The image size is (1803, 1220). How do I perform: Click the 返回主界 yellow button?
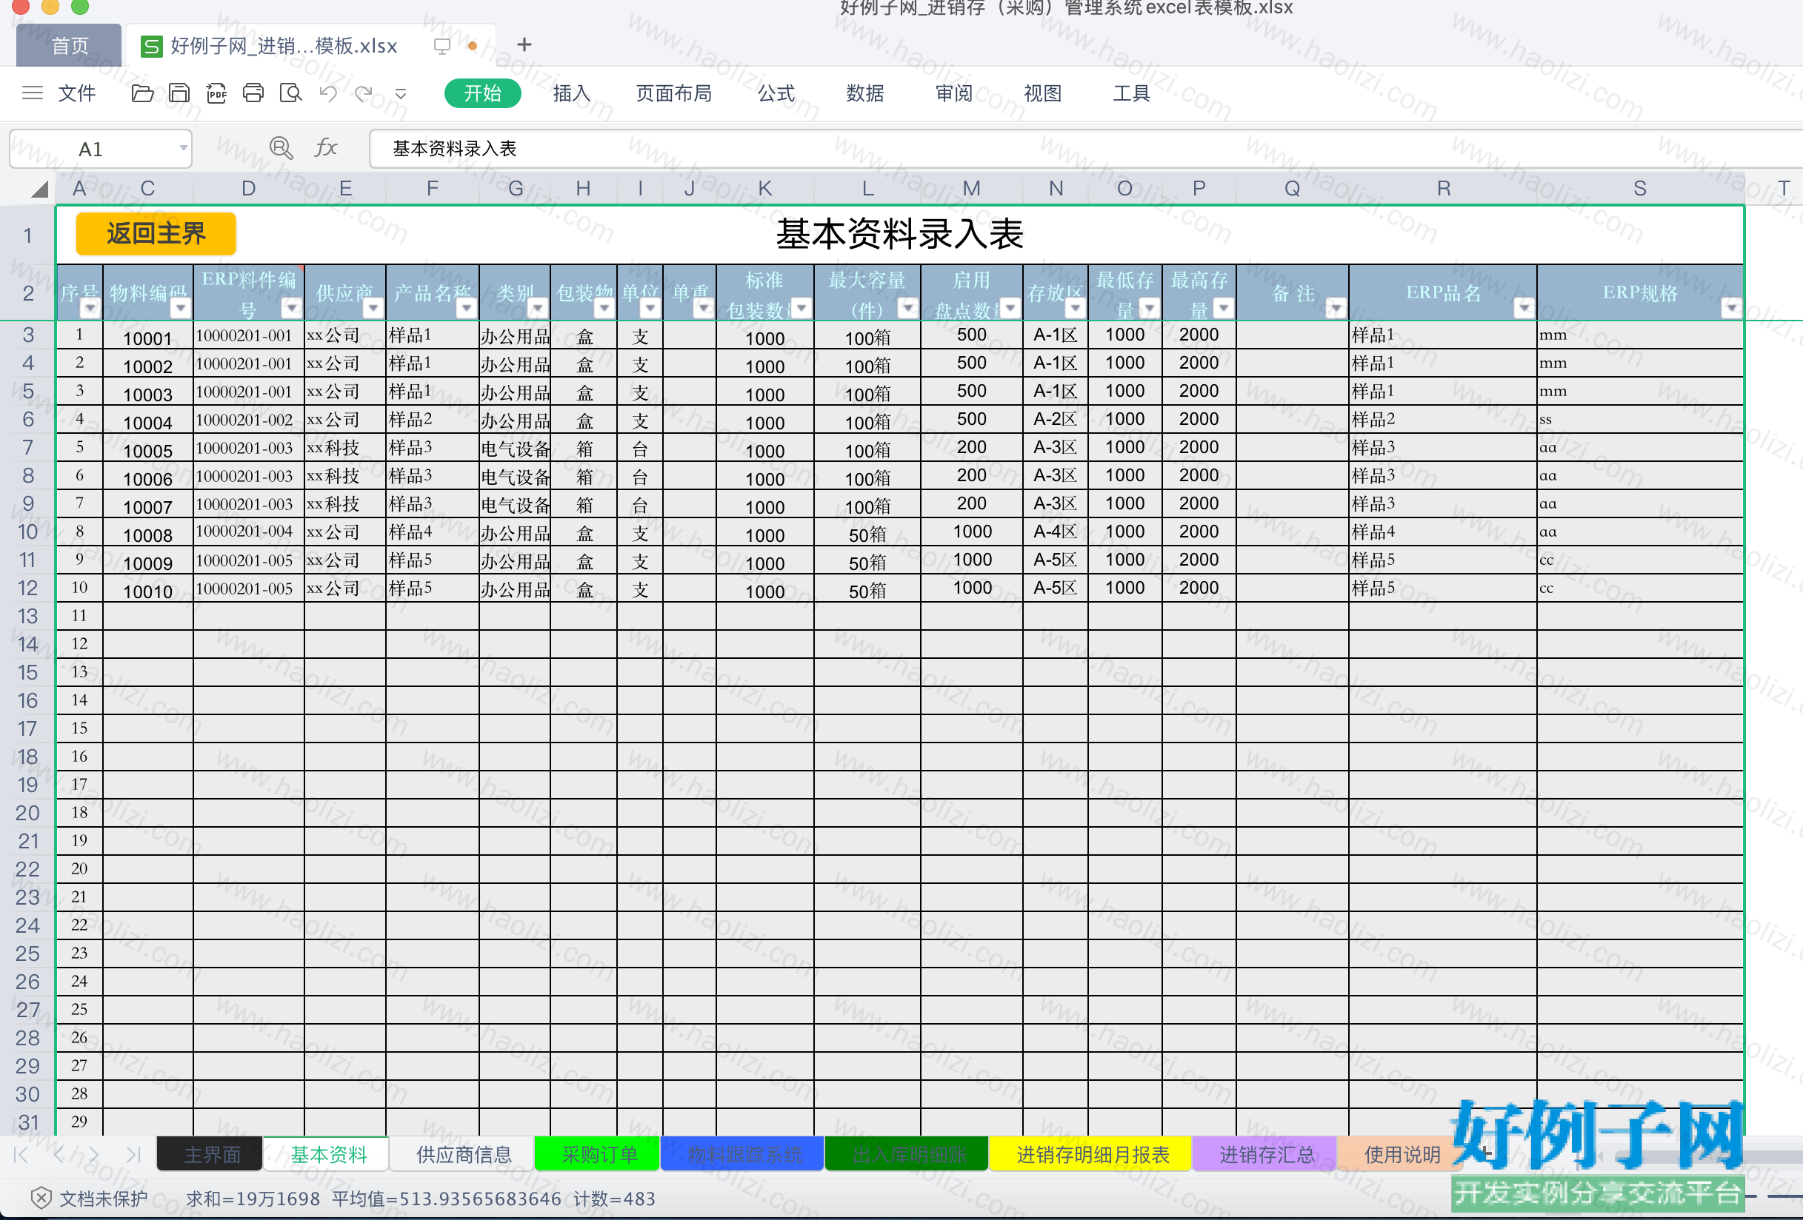[x=156, y=233]
